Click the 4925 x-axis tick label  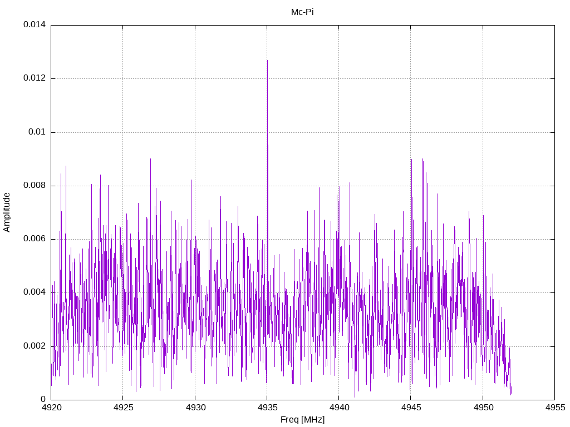123,408
